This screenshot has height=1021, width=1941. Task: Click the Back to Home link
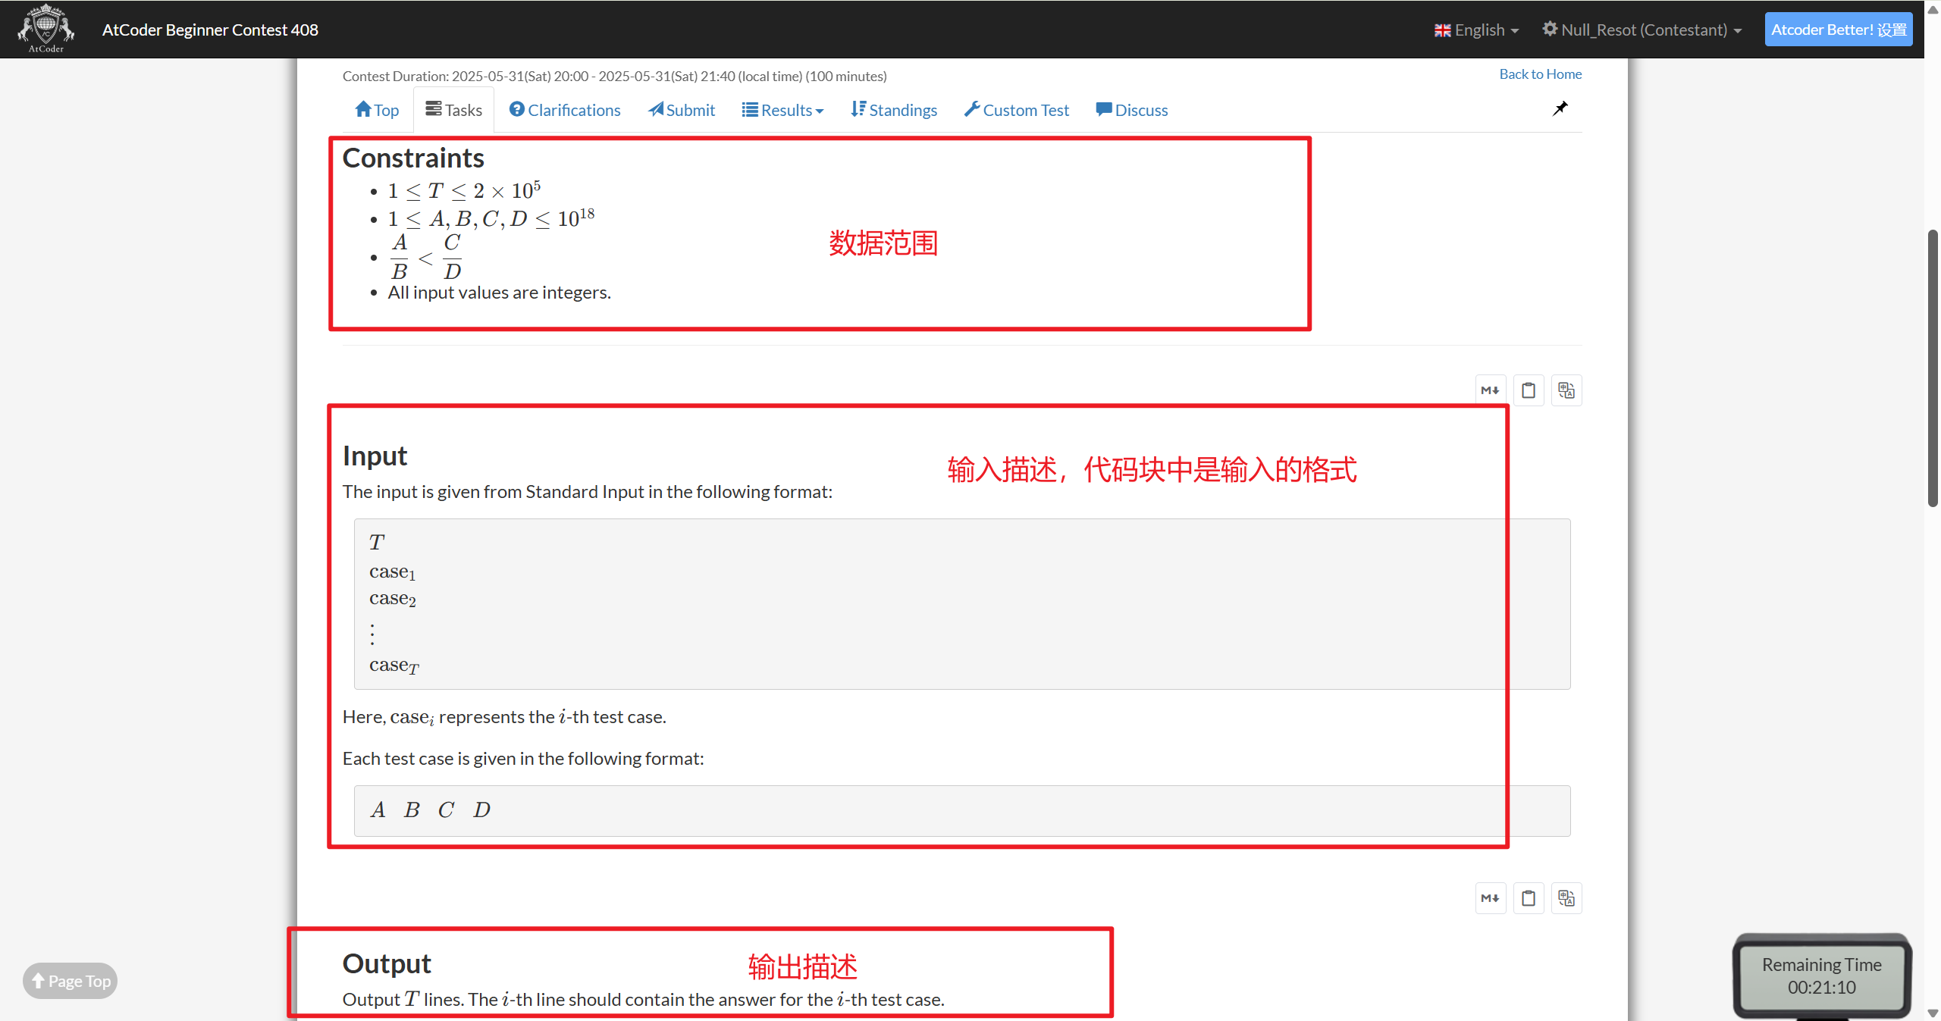pos(1540,74)
